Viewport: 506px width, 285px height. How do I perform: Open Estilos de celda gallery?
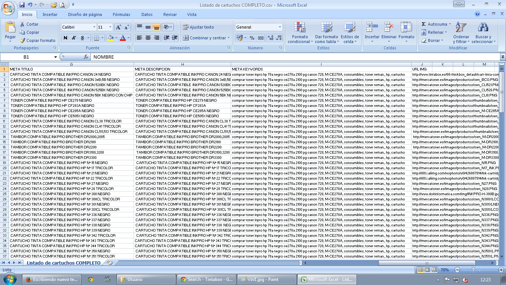(350, 33)
